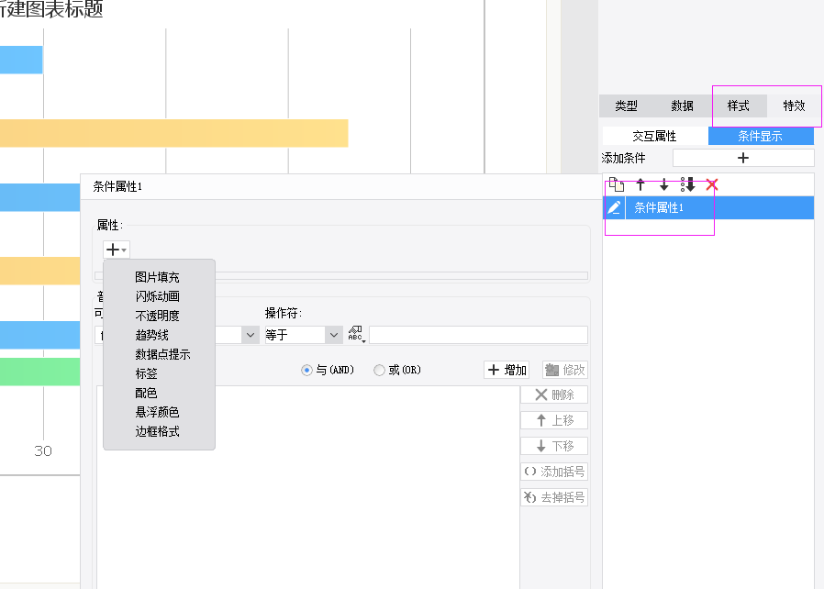Click the long orange chart bar
The image size is (824, 589).
(174, 133)
